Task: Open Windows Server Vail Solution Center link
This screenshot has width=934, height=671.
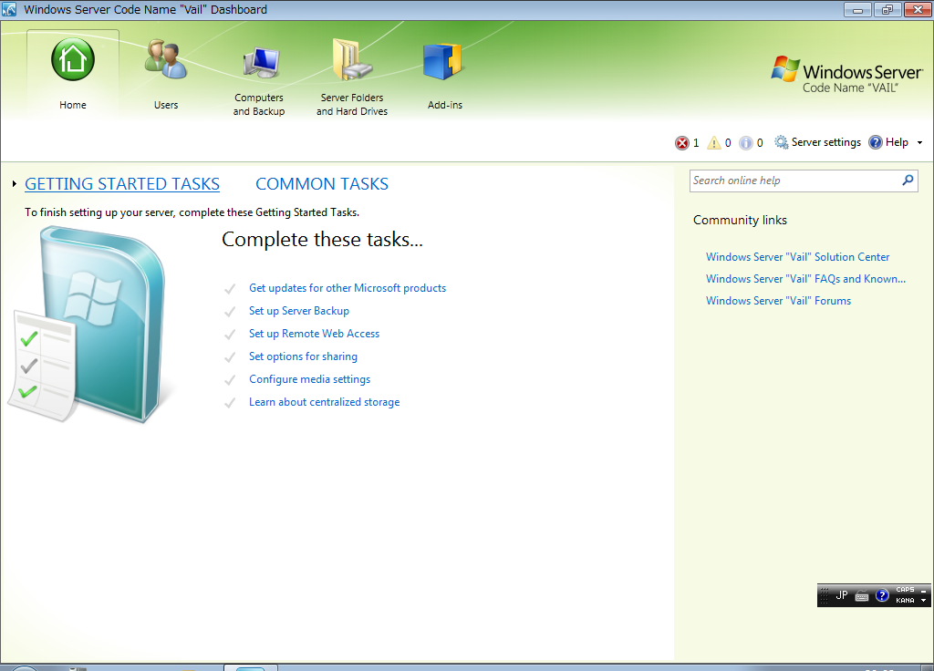Action: click(797, 257)
